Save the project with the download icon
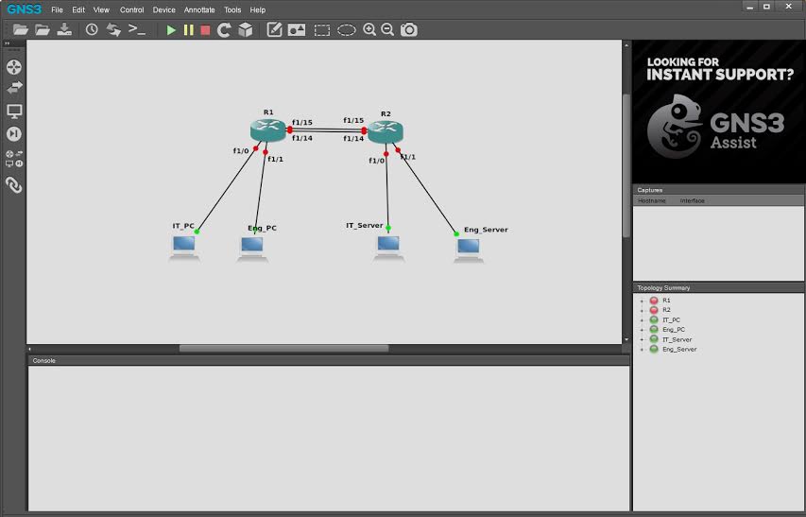806x517 pixels. click(x=64, y=30)
